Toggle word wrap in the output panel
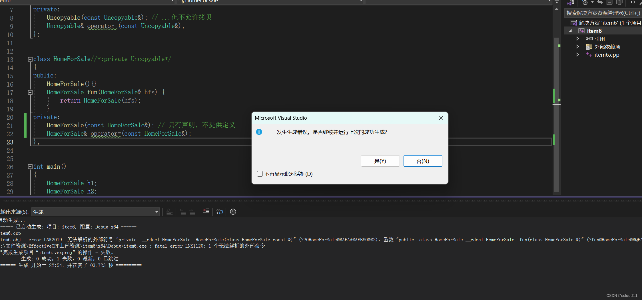The width and height of the screenshot is (642, 300). (220, 212)
